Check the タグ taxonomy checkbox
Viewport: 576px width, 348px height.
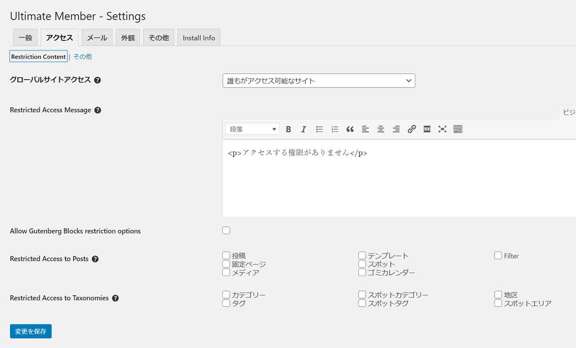point(226,303)
